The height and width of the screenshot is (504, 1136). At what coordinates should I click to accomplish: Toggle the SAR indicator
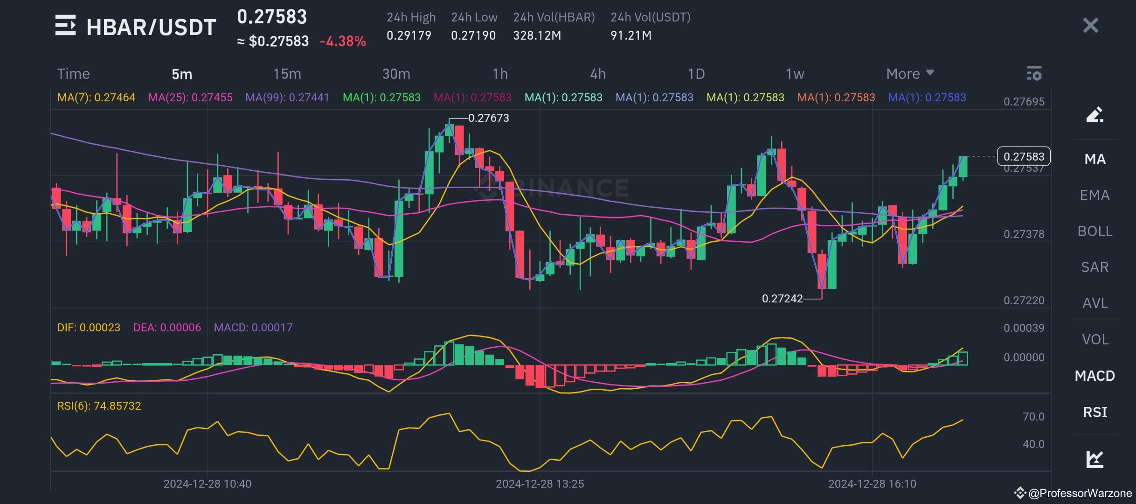pyautogui.click(x=1094, y=267)
